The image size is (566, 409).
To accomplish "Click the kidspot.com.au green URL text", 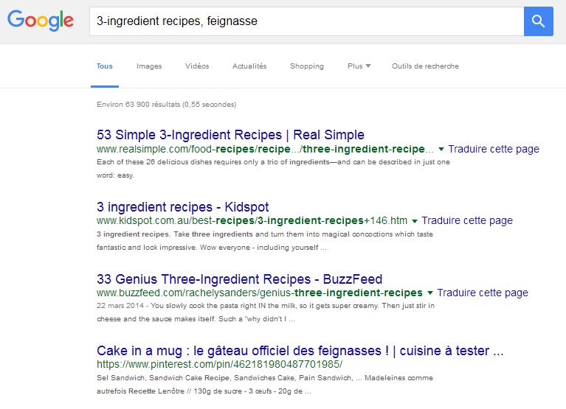I will pyautogui.click(x=252, y=220).
